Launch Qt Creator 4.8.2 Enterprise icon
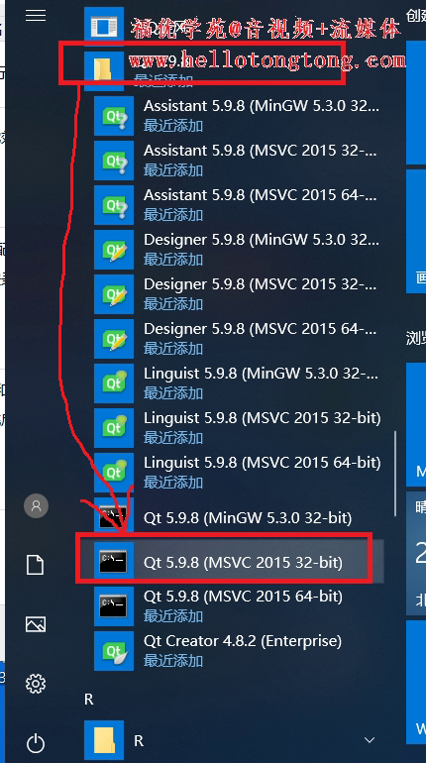The image size is (426, 763). tap(113, 651)
